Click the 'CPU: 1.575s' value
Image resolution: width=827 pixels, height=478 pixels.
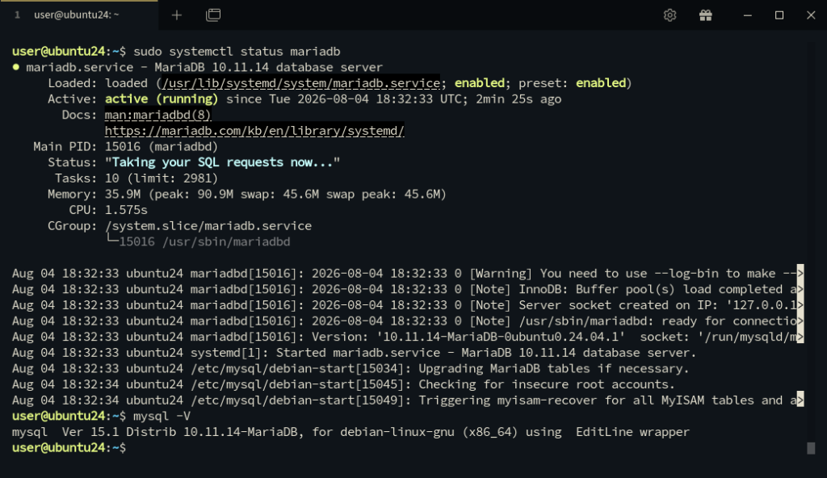tap(126, 210)
